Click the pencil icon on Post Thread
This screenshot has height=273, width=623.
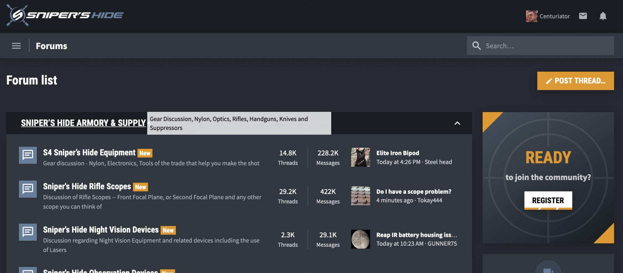coord(549,81)
